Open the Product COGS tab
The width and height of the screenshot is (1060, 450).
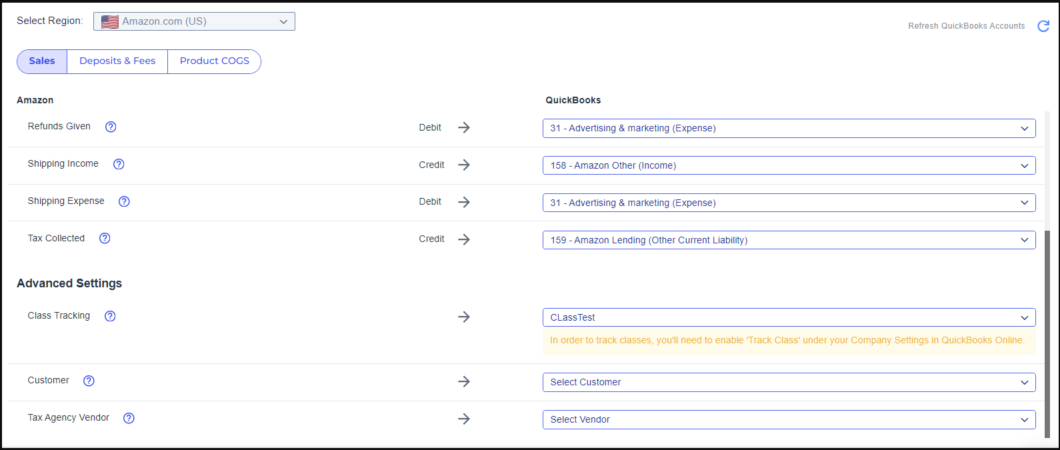pos(214,61)
